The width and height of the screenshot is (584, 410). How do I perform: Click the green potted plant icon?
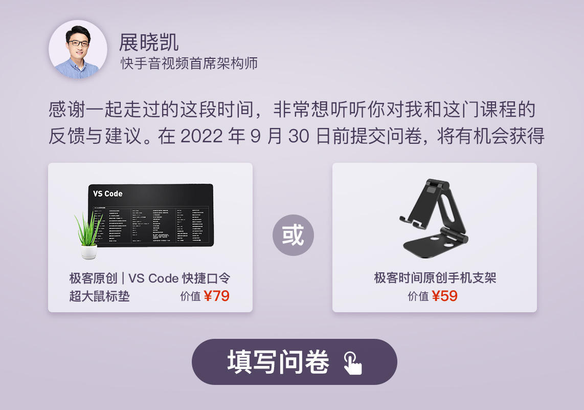coord(88,235)
